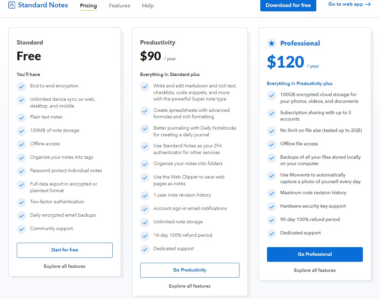The image size is (380, 299).
Task: Click the Standard Notes logo icon
Action: coord(12,5)
